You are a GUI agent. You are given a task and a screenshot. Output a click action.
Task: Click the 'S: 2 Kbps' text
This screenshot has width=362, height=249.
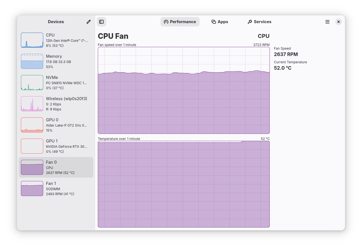(x=54, y=104)
